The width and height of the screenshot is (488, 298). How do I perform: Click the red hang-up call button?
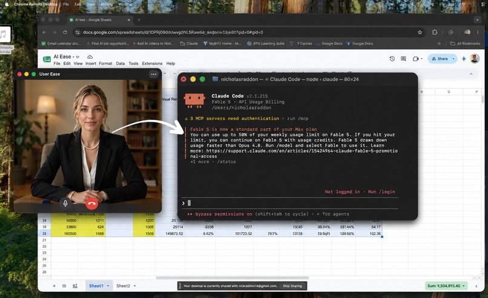[x=91, y=204]
